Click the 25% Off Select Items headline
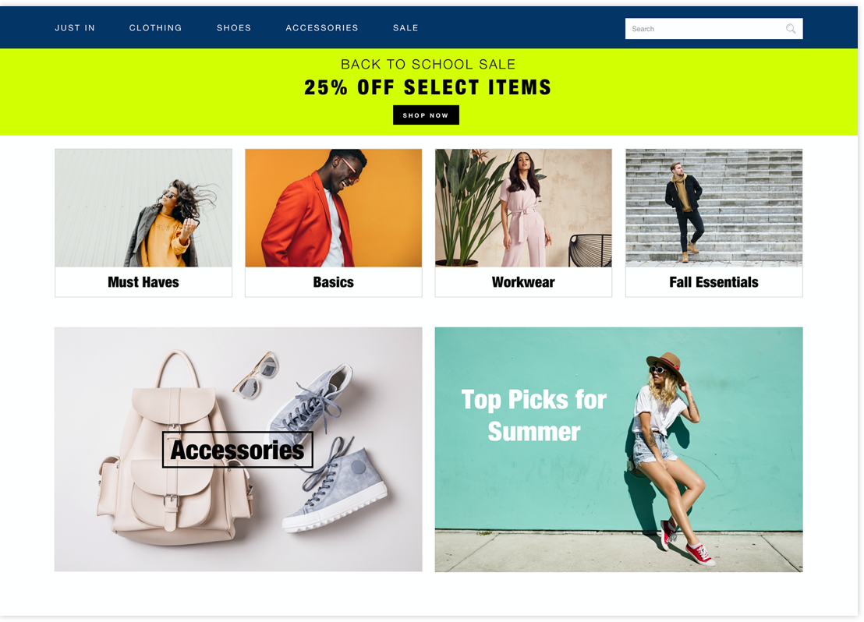 [427, 87]
